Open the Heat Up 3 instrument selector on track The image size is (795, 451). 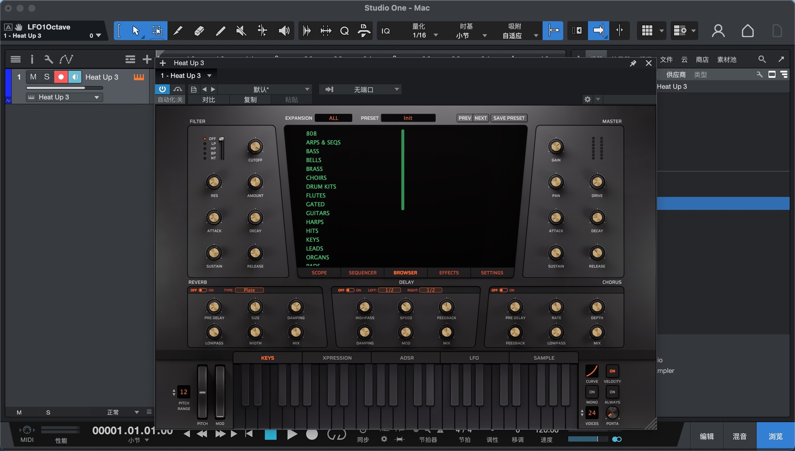[65, 97]
